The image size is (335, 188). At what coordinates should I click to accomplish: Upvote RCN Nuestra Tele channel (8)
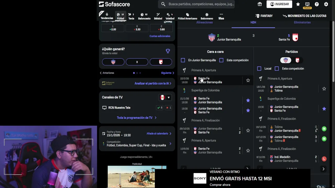tap(159, 108)
